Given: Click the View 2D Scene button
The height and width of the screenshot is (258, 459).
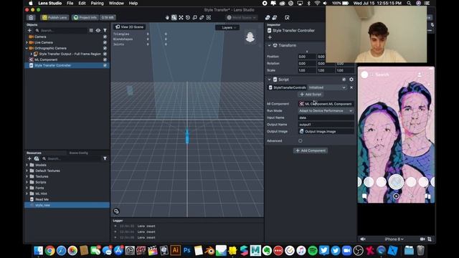Looking at the screenshot, I should click(x=129, y=27).
